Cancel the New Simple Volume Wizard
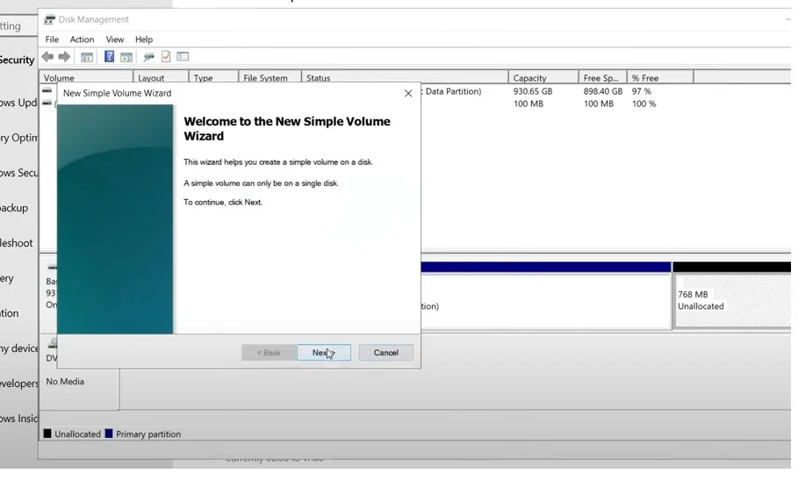 pos(385,353)
